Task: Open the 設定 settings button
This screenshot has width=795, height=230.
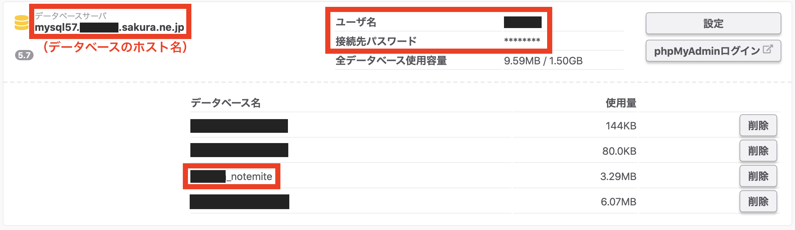Action: tap(713, 23)
